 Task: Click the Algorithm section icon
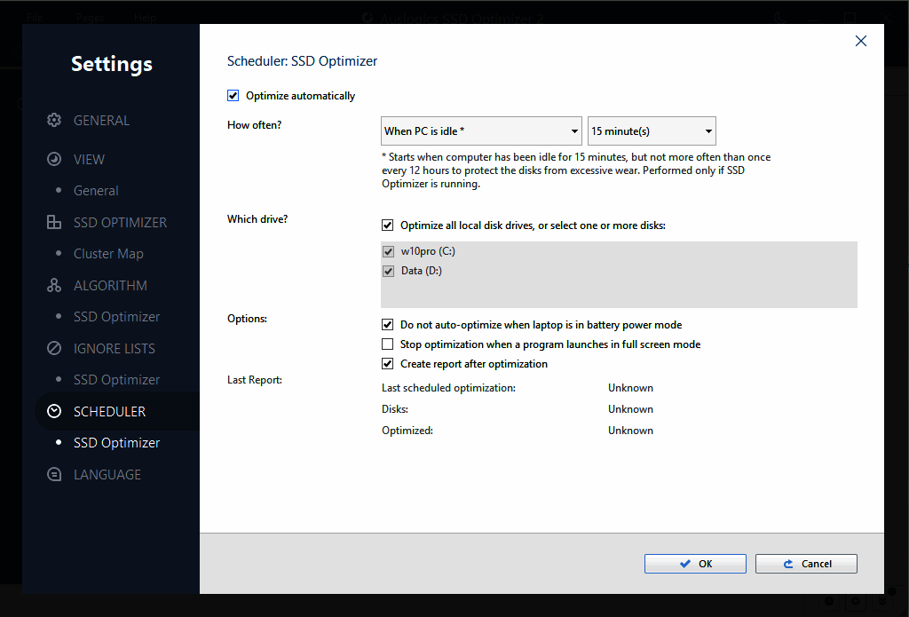coord(54,286)
